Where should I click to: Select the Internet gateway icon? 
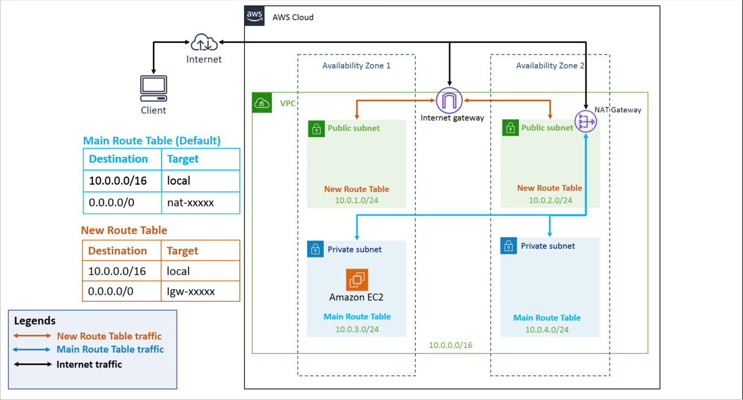point(449,100)
